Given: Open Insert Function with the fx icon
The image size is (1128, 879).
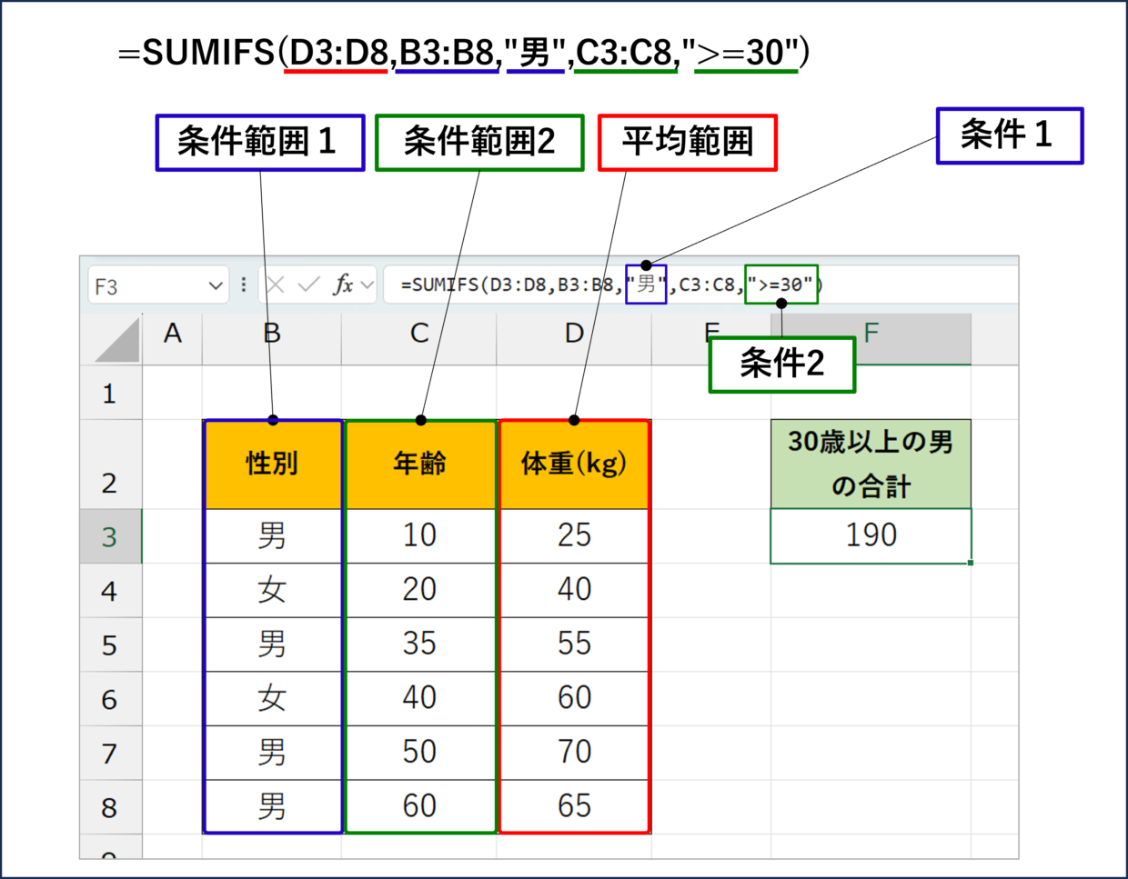Looking at the screenshot, I should [343, 285].
